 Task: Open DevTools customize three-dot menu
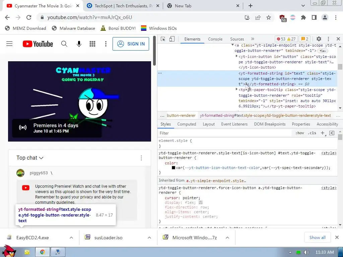328,39
